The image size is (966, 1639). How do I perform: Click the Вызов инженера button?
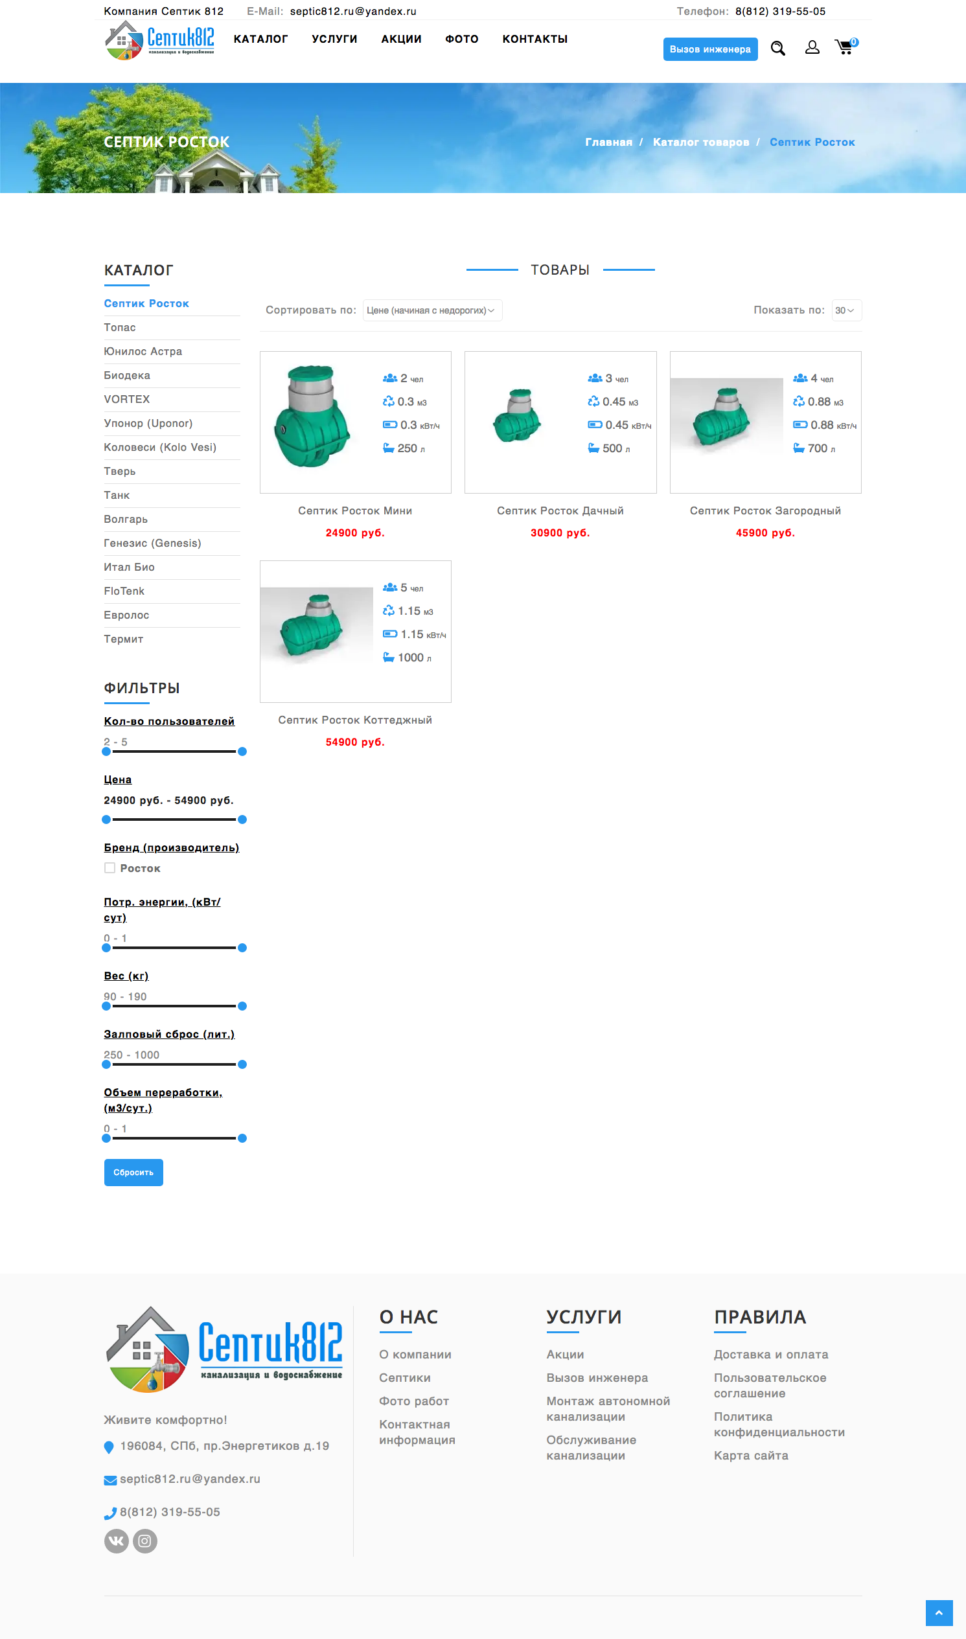point(710,49)
